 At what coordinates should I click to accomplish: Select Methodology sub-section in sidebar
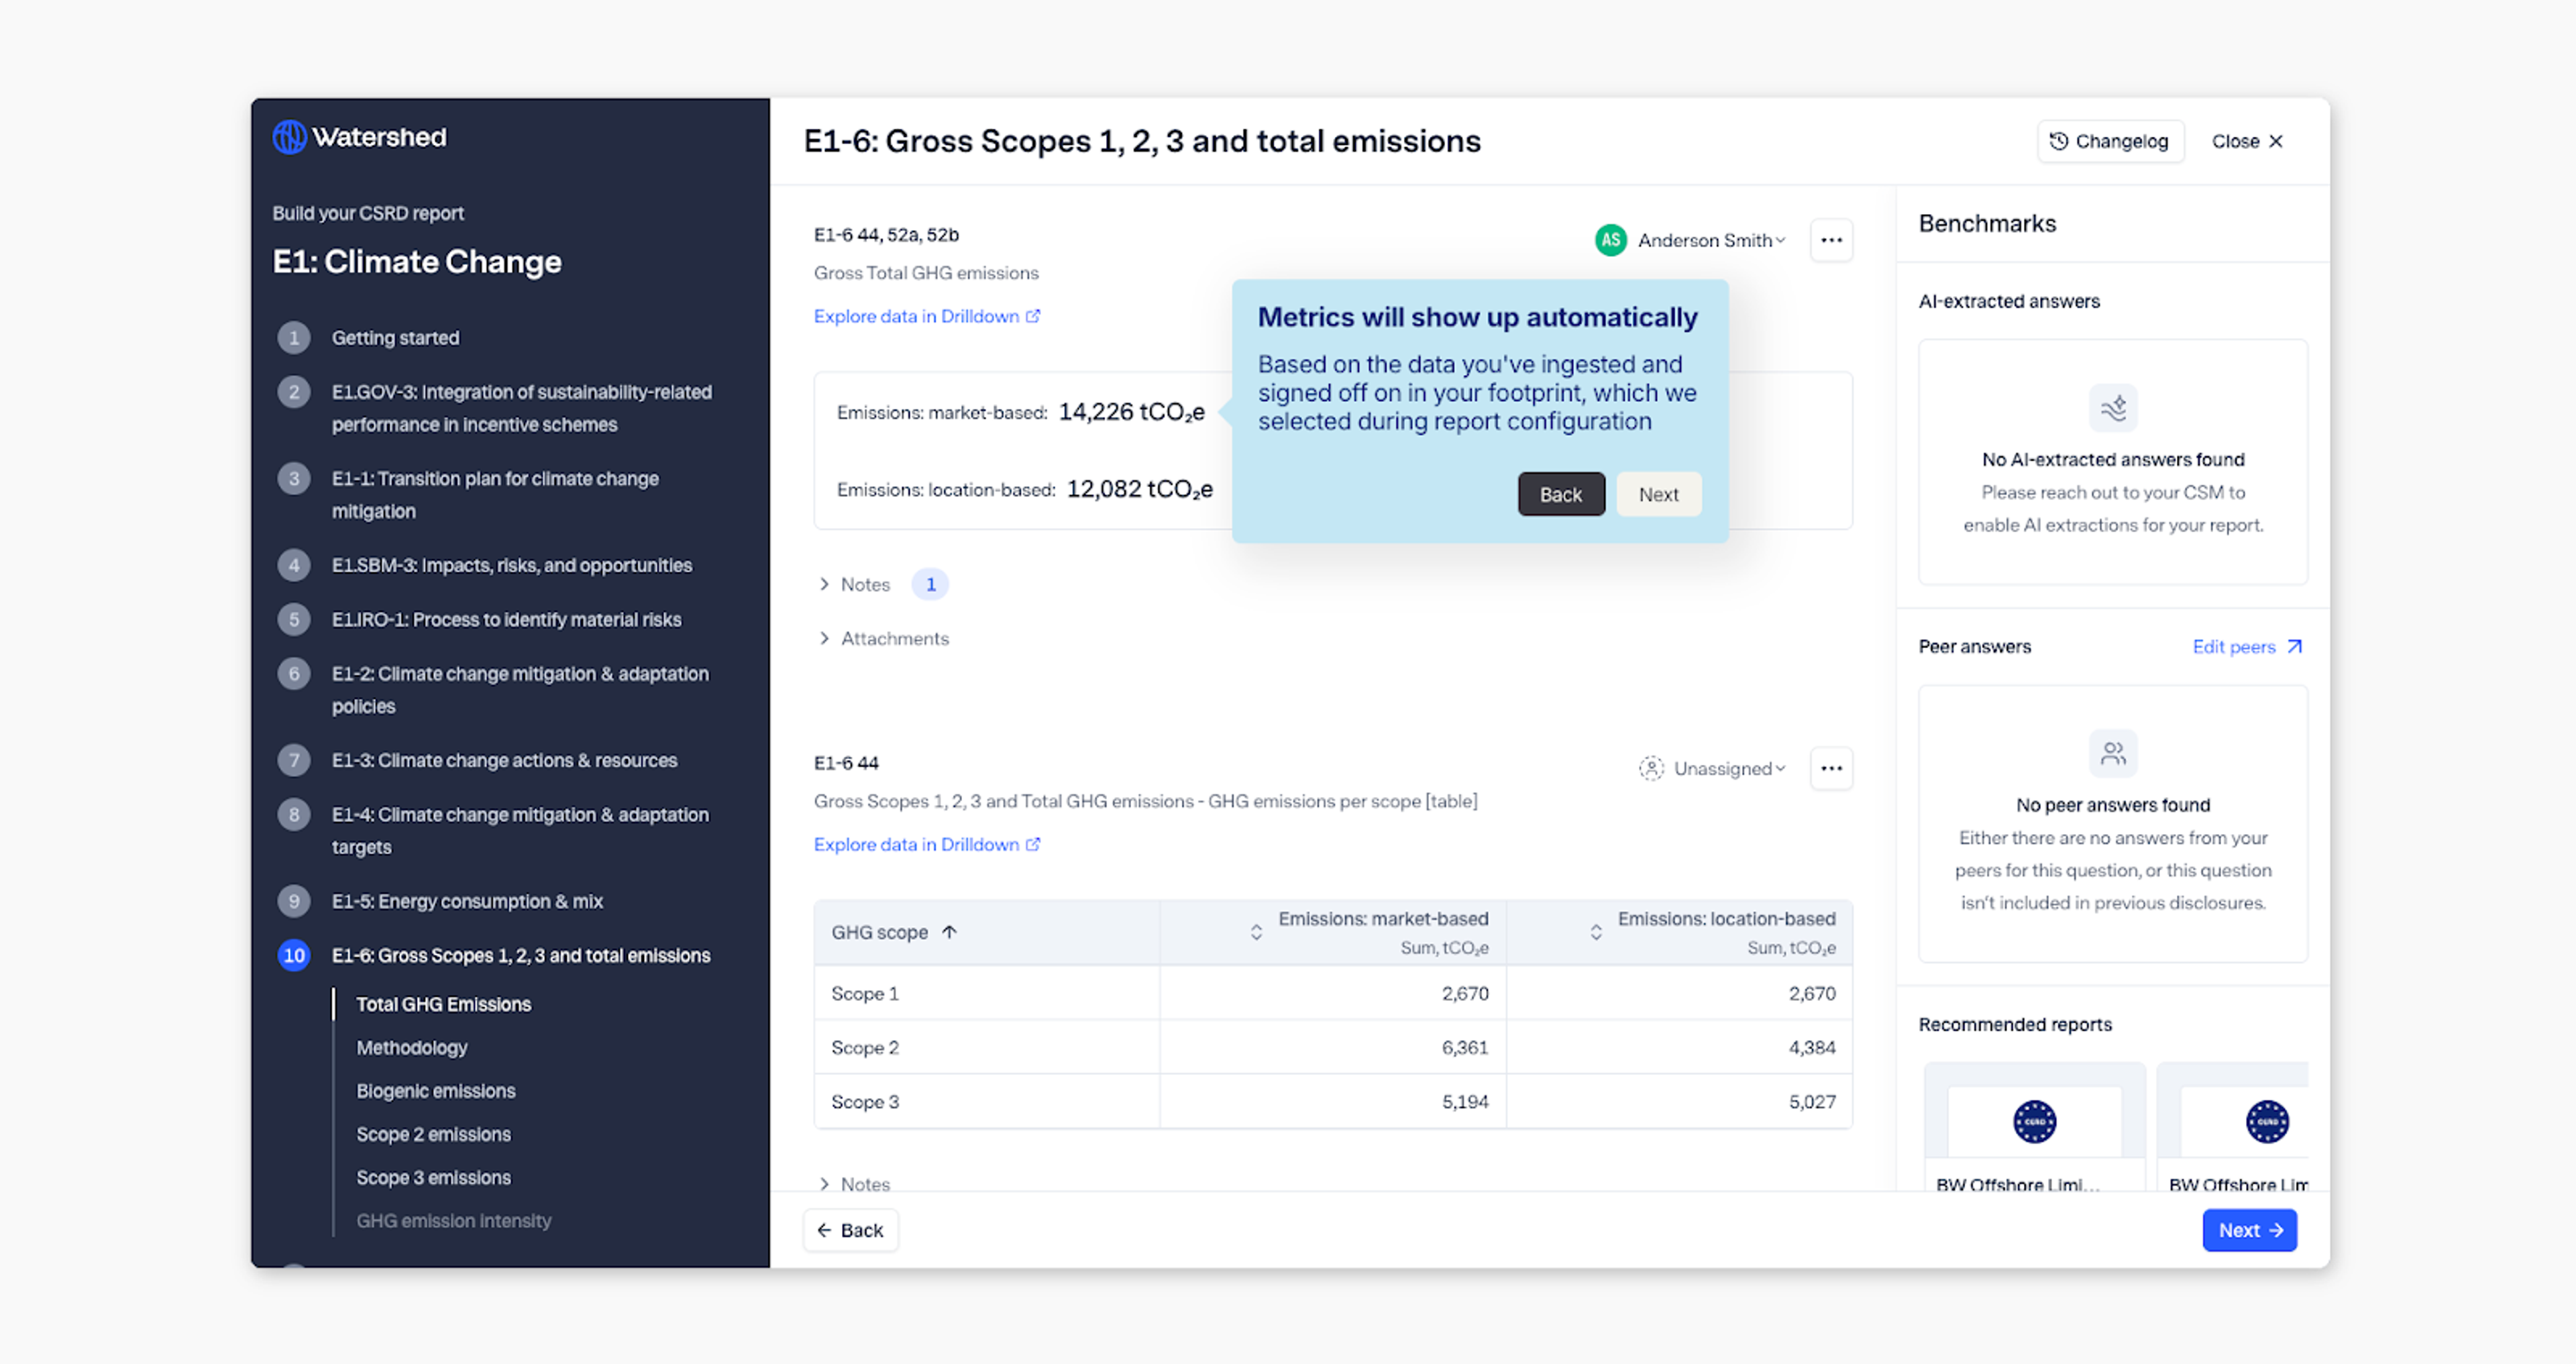[412, 1047]
